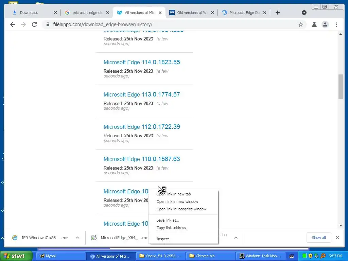Select Open link in new window
This screenshot has width=348, height=261.
click(183, 202)
